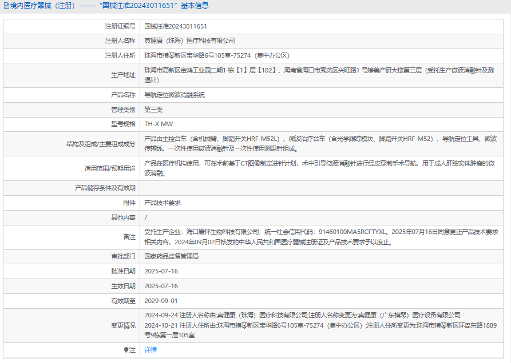
Task: Select the page title 境内医疗器械（注册）基本信息
Action: (x=106, y=6)
